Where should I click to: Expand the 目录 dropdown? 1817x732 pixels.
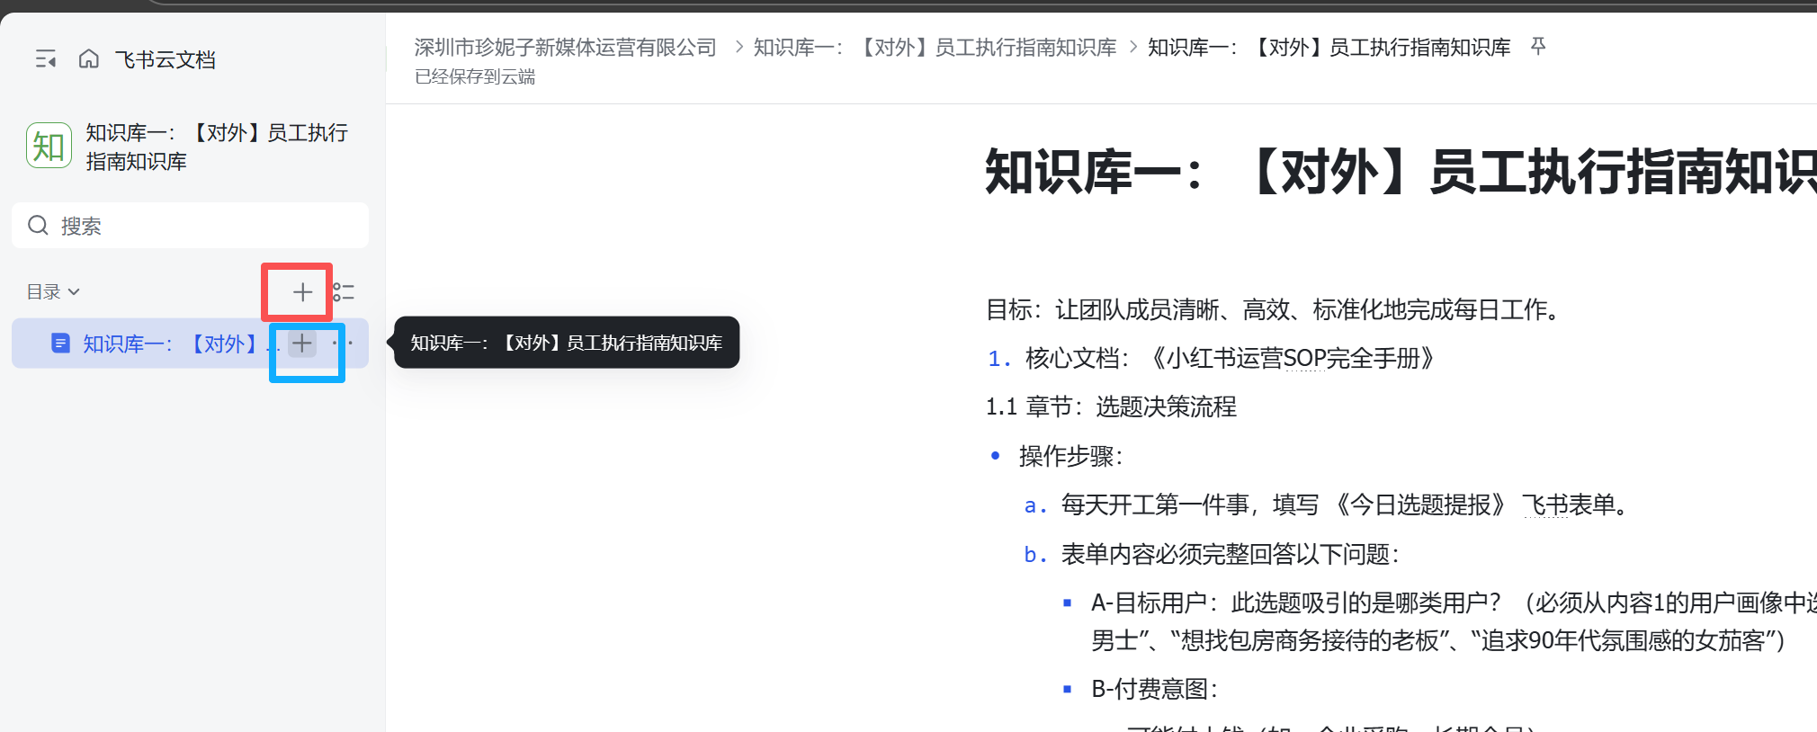coord(53,292)
